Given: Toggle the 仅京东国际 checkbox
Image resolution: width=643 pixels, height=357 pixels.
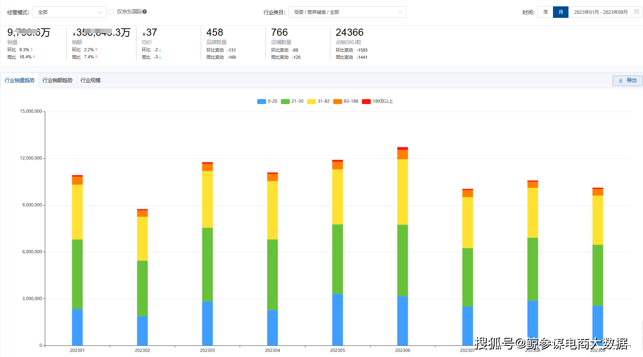Looking at the screenshot, I should point(111,12).
